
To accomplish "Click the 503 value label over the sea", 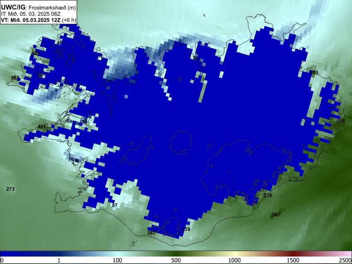I will tap(275, 215).
